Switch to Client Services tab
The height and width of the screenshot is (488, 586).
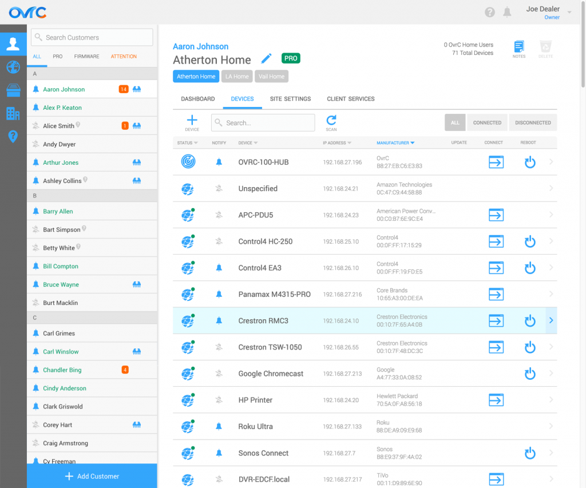pyautogui.click(x=351, y=99)
